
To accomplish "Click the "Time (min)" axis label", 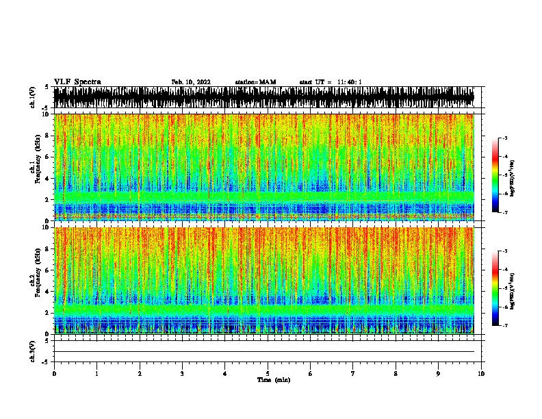I will pyautogui.click(x=274, y=380).
